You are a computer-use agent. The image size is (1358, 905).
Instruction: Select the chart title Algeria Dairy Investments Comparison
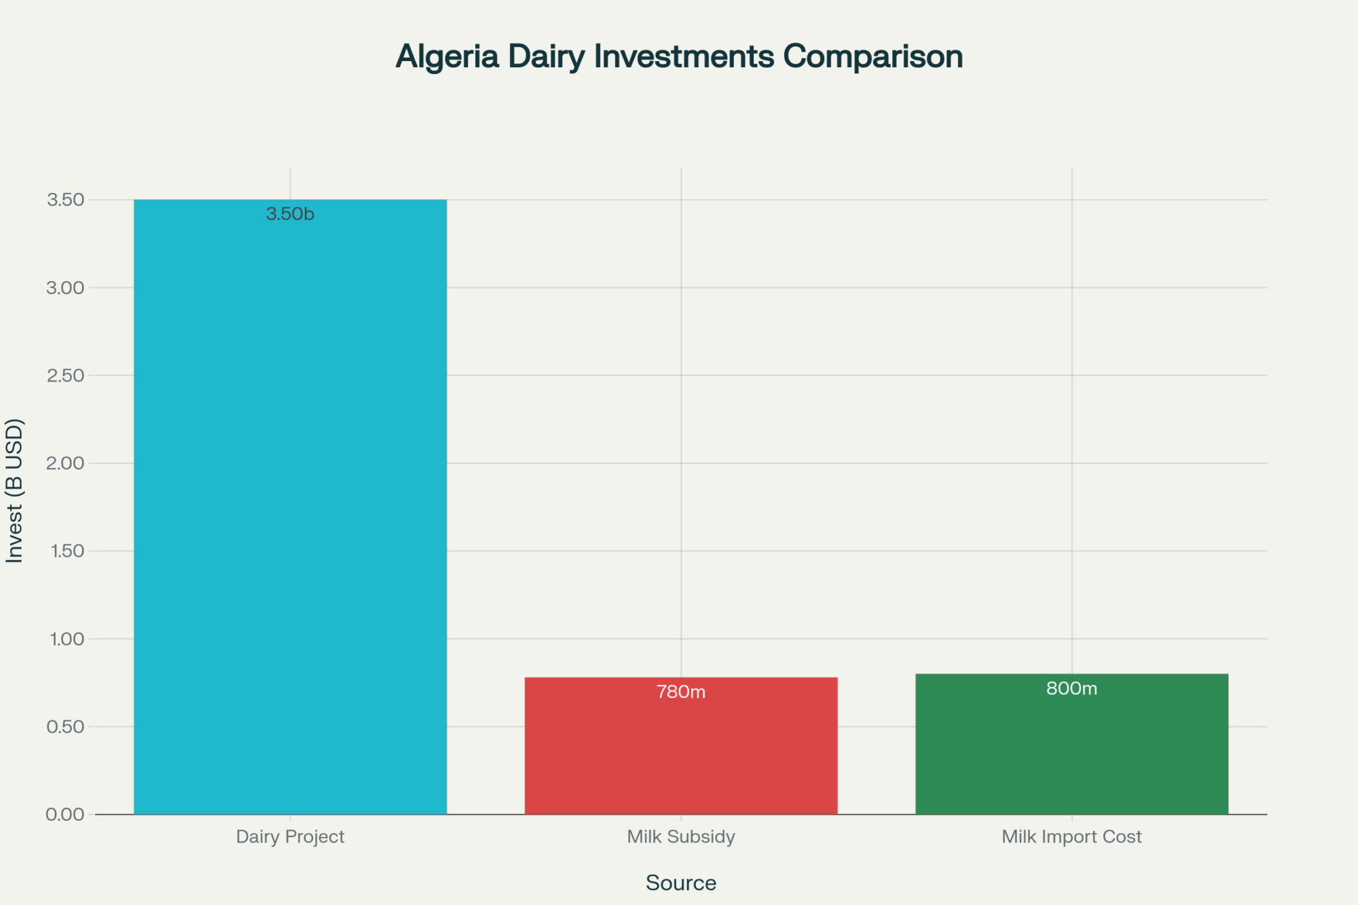click(x=679, y=56)
